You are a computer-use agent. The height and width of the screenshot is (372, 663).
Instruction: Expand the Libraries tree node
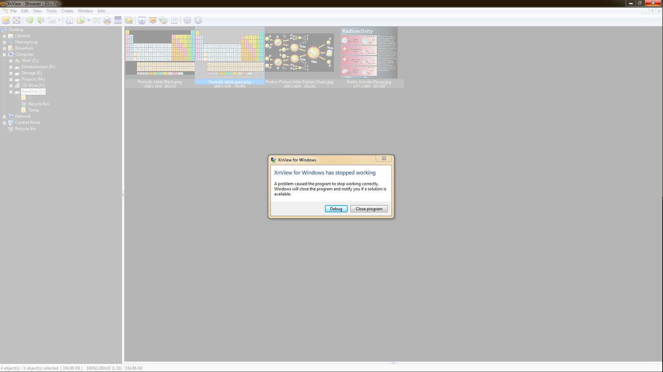point(4,36)
